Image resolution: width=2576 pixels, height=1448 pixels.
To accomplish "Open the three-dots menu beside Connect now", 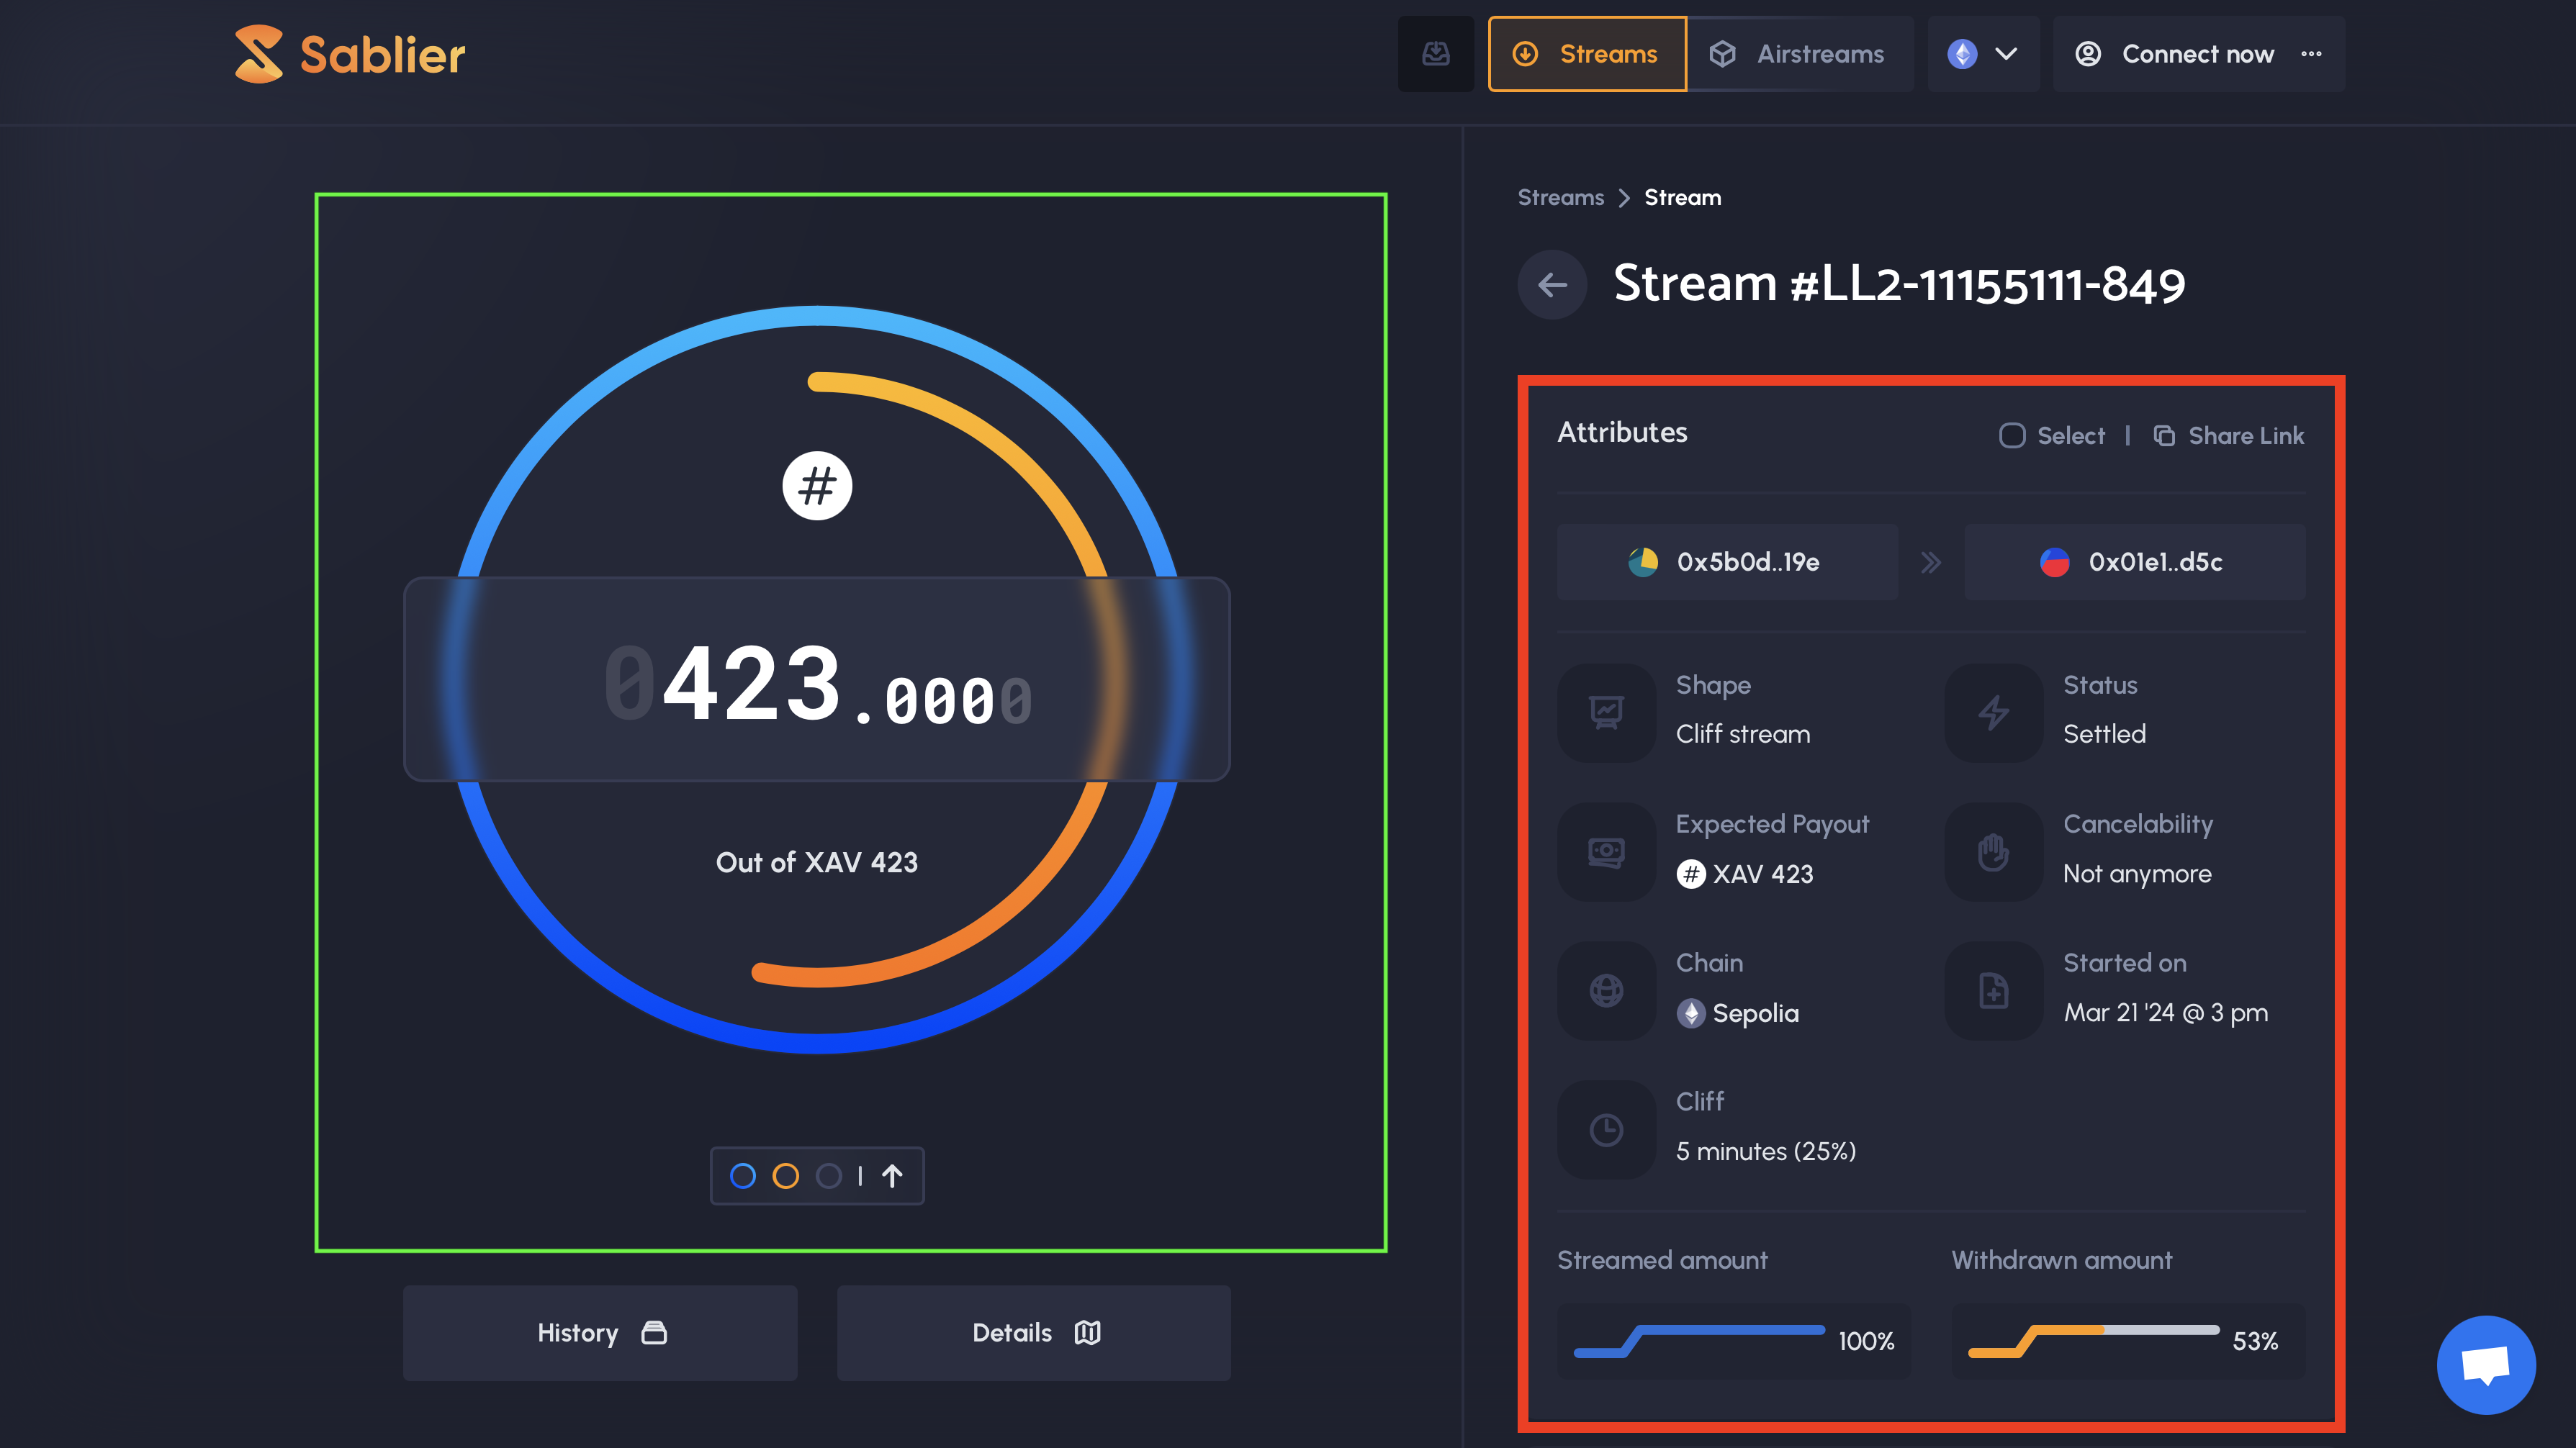I will 2311,54.
